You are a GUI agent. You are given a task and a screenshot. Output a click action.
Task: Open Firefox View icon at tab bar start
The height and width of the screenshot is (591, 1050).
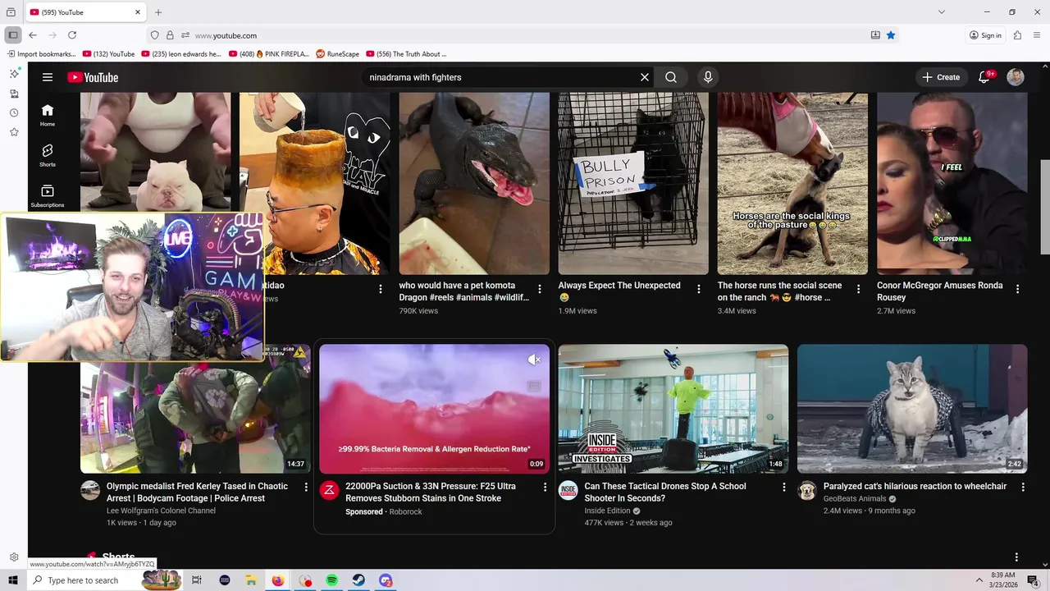pyautogui.click(x=11, y=12)
